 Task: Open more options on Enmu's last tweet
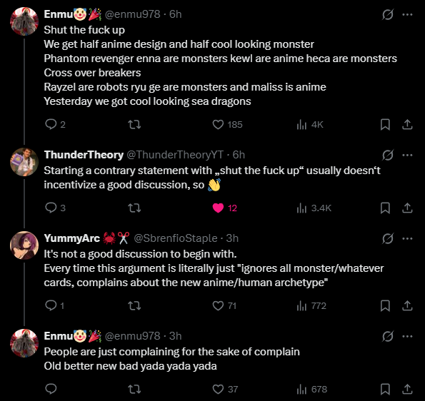coord(407,336)
